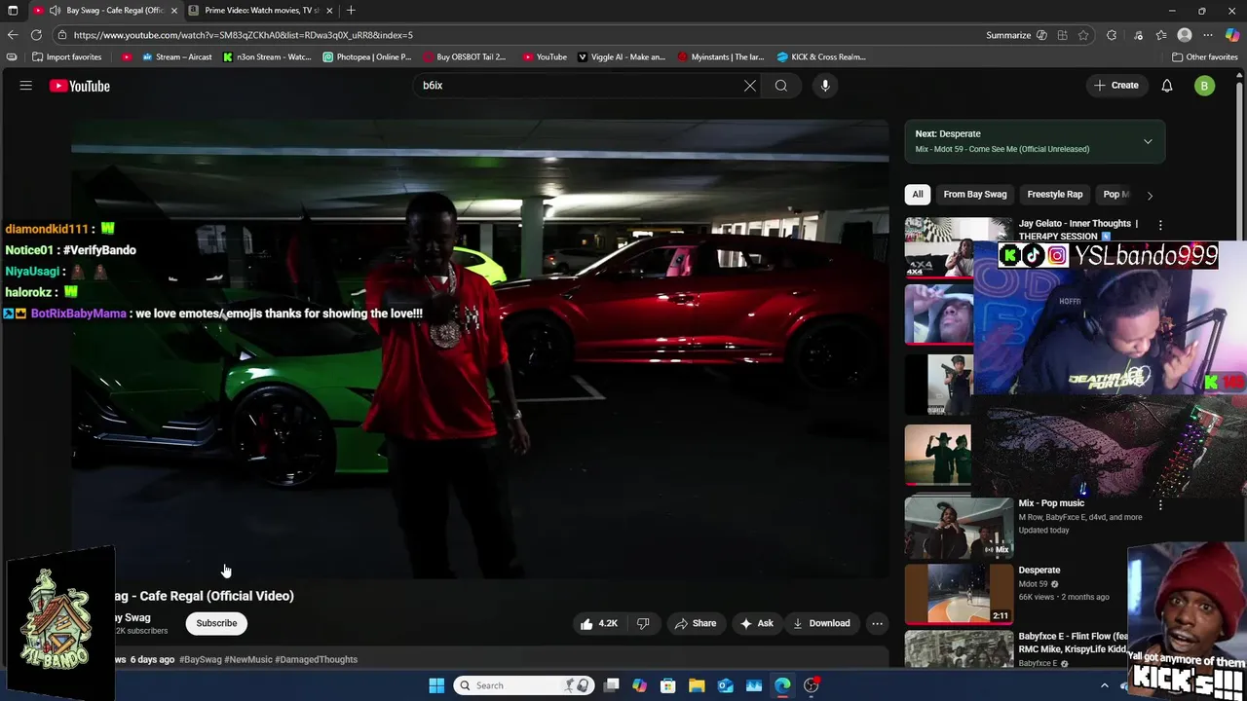The height and width of the screenshot is (701, 1247).
Task: Select the All filter chip
Action: (x=918, y=194)
